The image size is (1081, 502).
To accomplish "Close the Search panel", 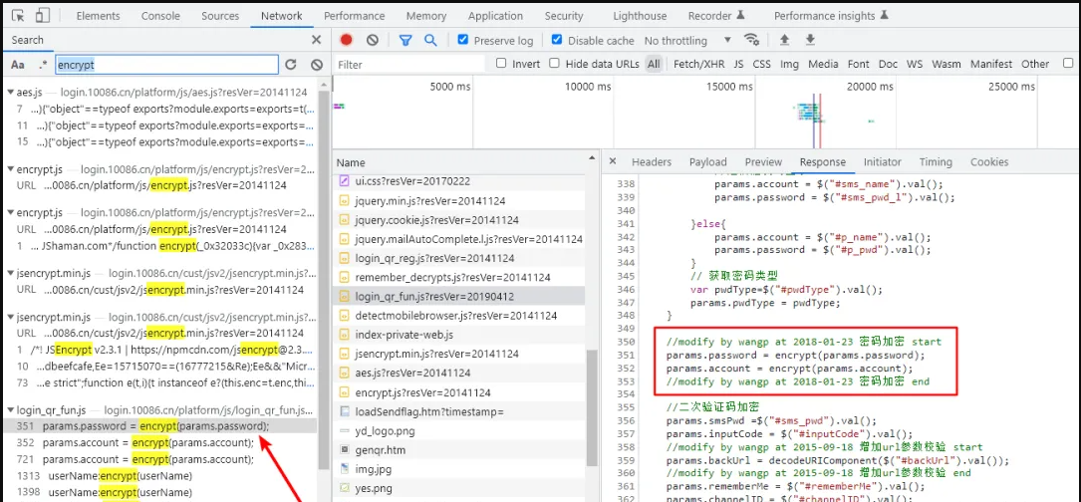I will [316, 40].
